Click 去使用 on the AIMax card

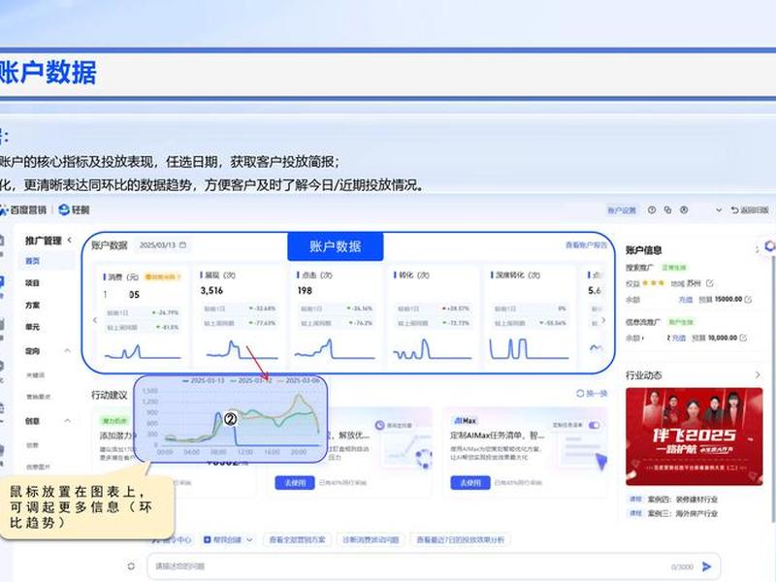pyautogui.click(x=470, y=482)
